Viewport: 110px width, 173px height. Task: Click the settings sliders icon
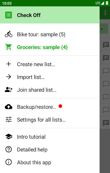[9, 120]
